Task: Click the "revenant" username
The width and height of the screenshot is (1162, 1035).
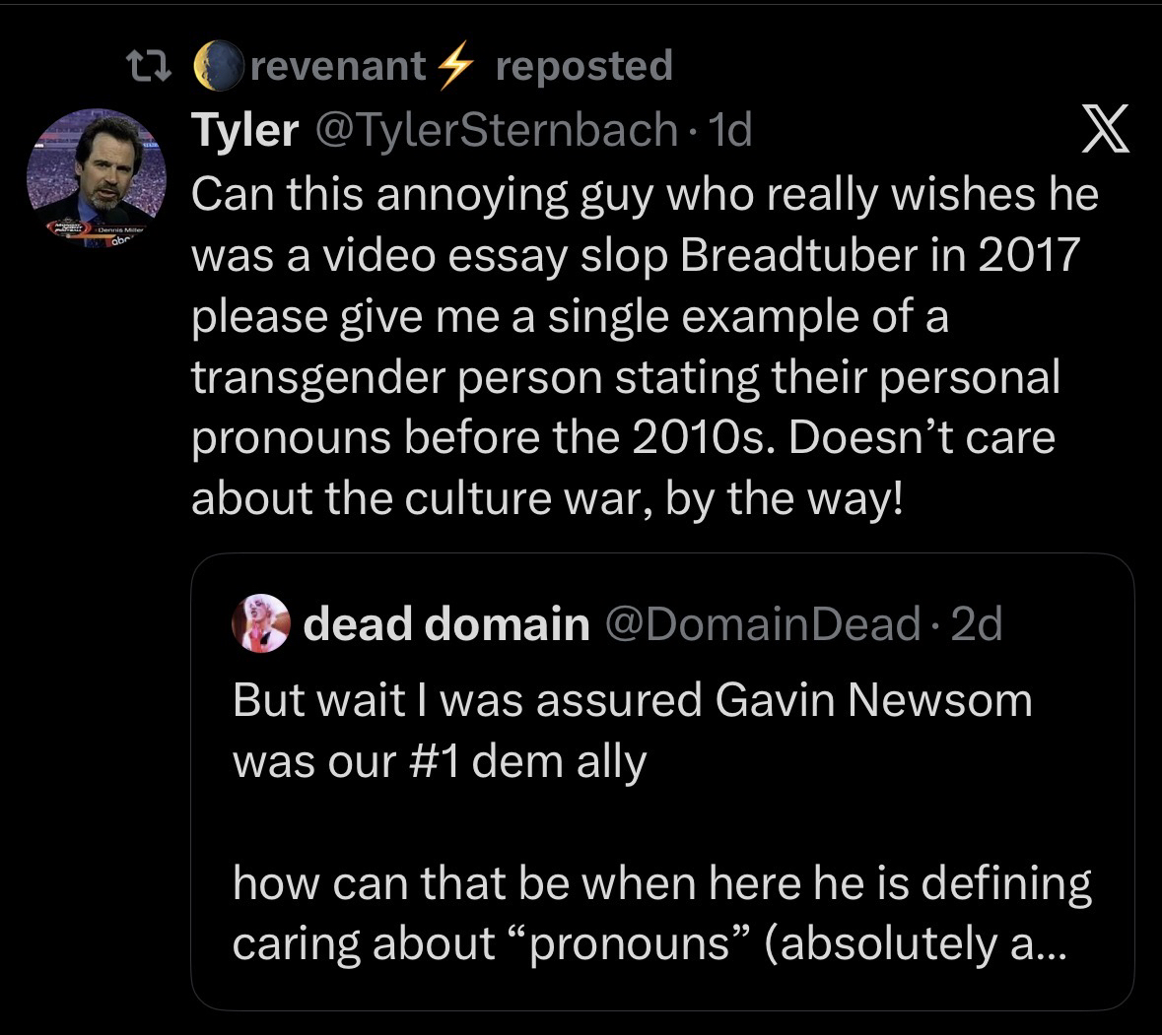Action: (x=340, y=66)
